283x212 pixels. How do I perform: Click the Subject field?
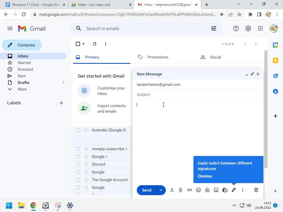(198, 94)
